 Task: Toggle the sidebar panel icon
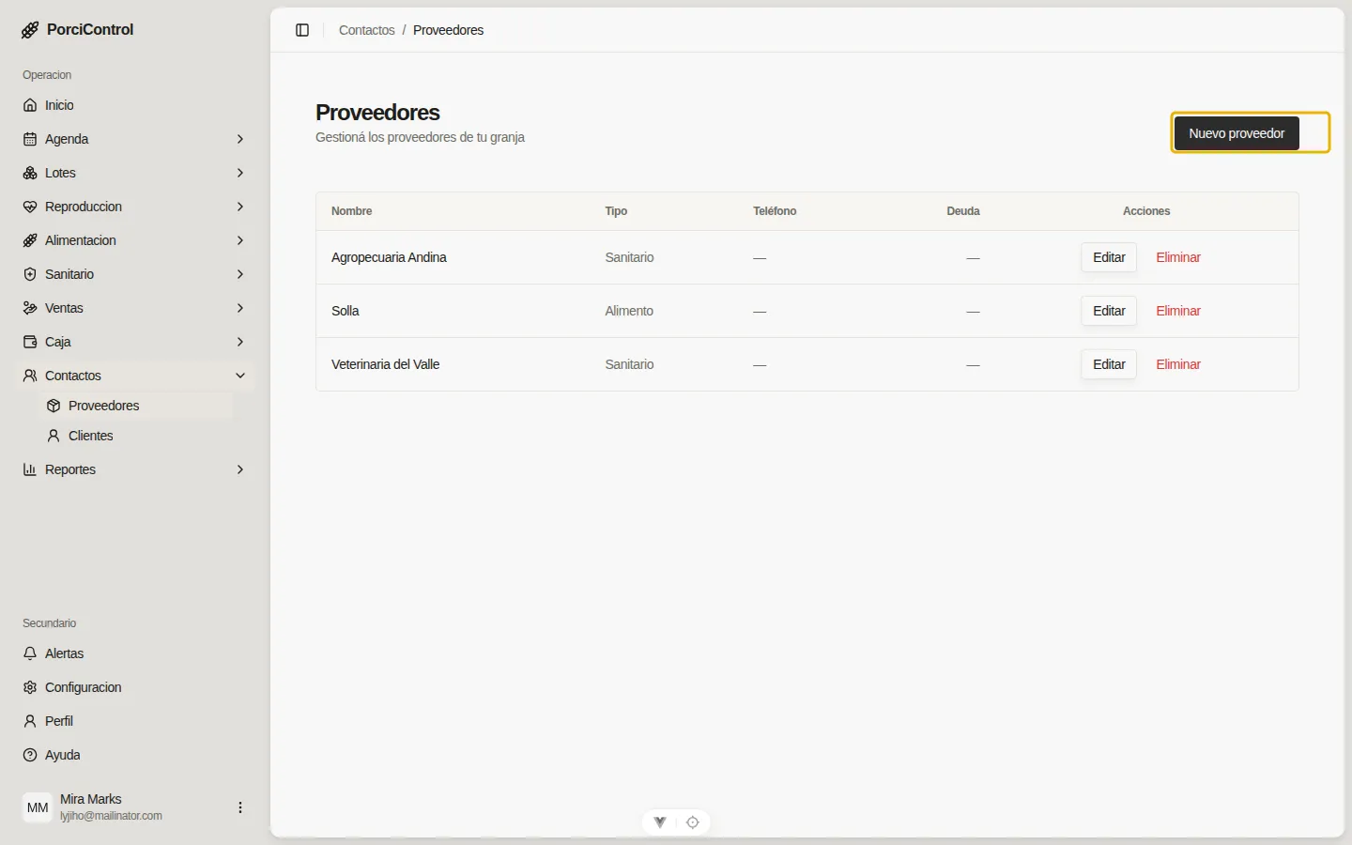[x=302, y=30]
